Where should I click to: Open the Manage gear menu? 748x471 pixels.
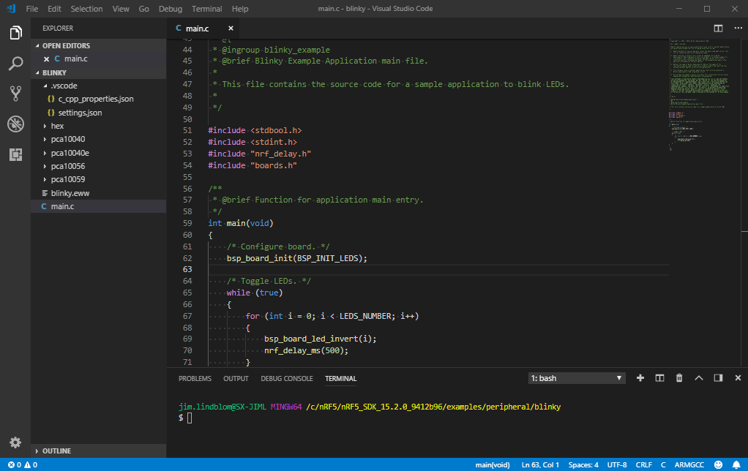point(15,442)
